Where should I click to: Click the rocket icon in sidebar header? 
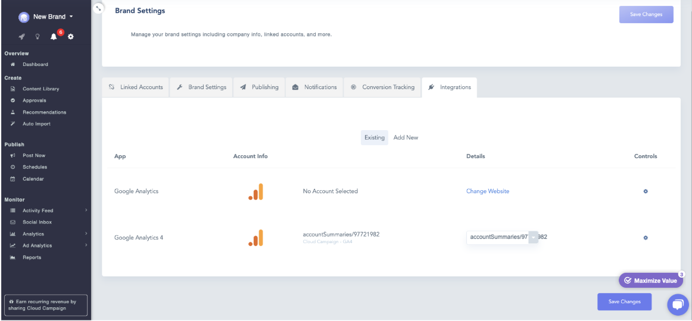coord(22,37)
